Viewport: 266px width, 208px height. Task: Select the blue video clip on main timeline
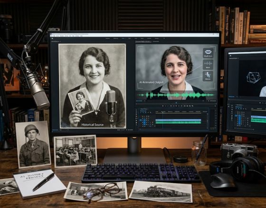point(178,120)
